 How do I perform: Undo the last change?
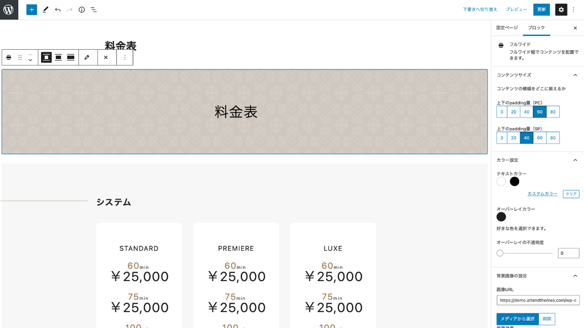(x=57, y=10)
